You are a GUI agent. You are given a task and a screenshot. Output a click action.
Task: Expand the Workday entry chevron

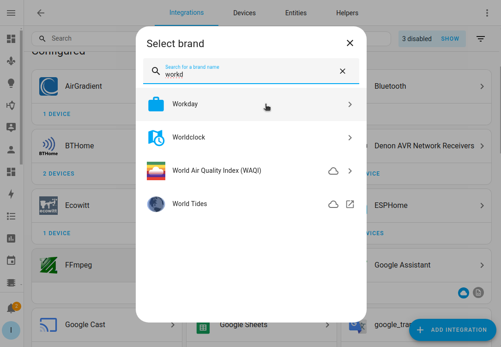350,104
